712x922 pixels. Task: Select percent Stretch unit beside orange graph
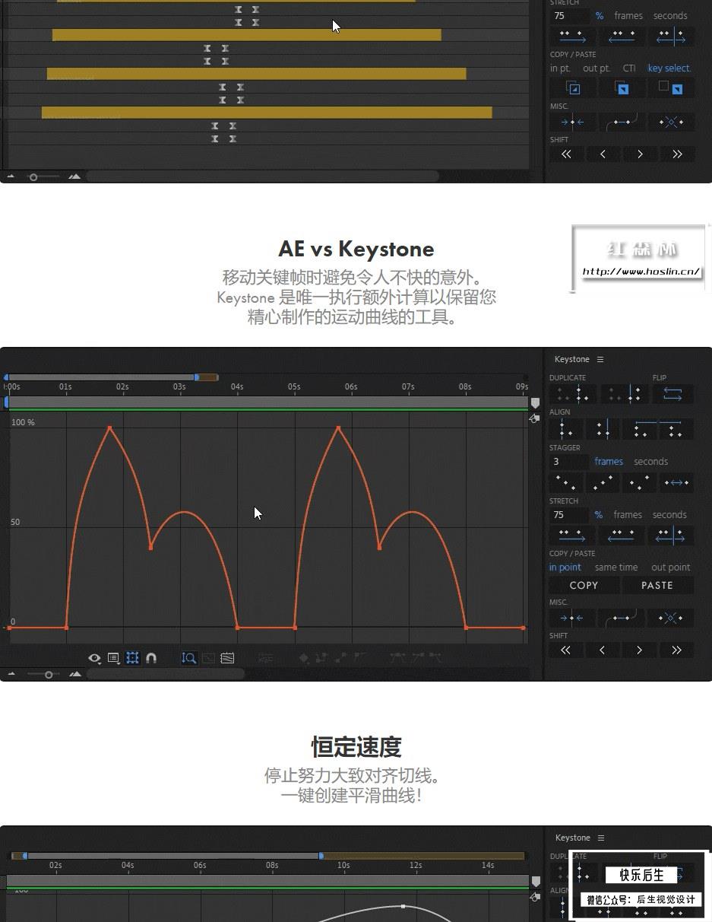(599, 515)
